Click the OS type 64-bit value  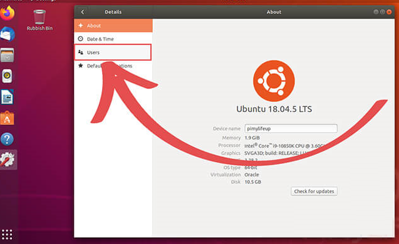pyautogui.click(x=251, y=168)
